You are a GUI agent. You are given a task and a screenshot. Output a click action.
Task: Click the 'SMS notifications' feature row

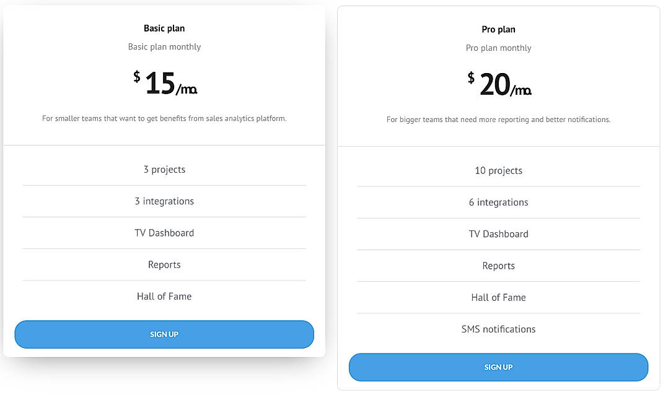[498, 329]
